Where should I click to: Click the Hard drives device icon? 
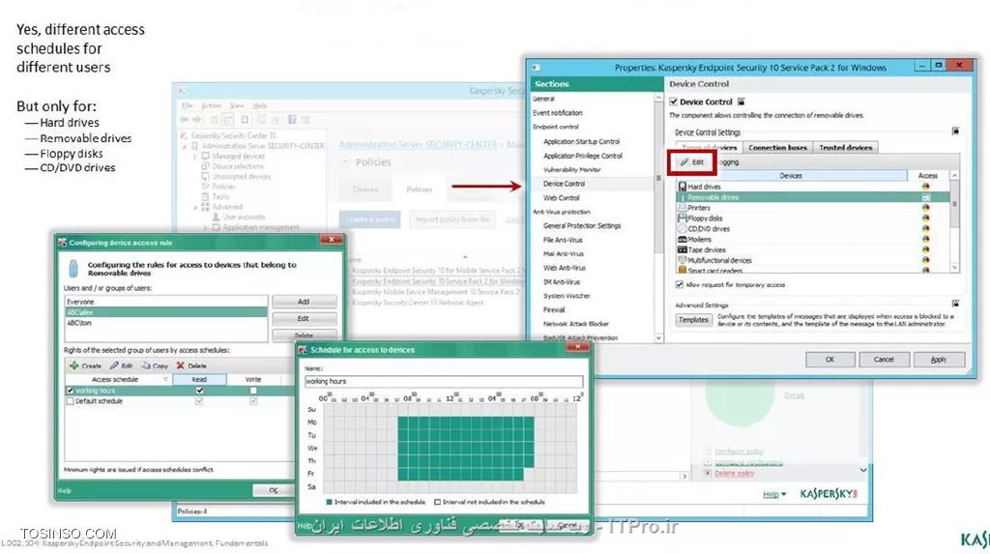point(682,187)
